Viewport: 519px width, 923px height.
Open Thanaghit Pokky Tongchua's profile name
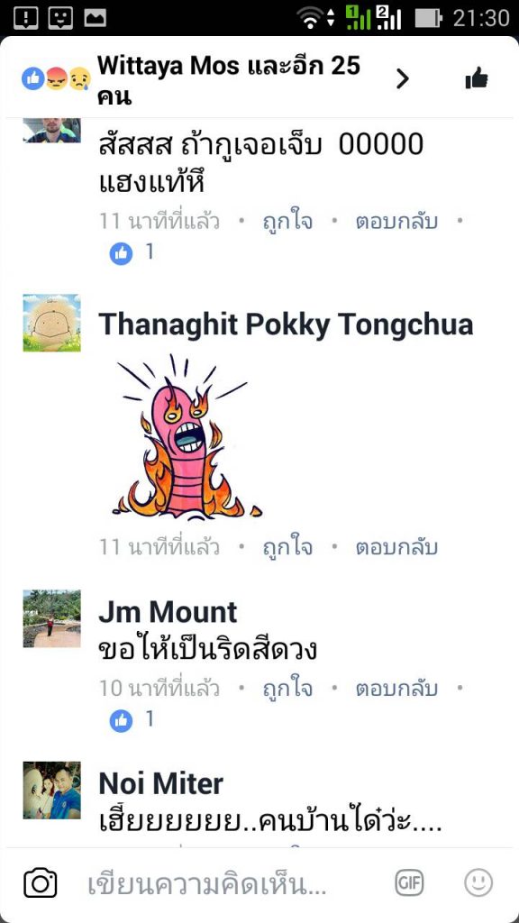pos(286,324)
